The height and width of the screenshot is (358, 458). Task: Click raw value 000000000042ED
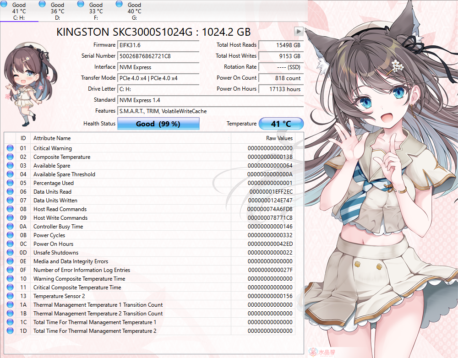(270, 244)
